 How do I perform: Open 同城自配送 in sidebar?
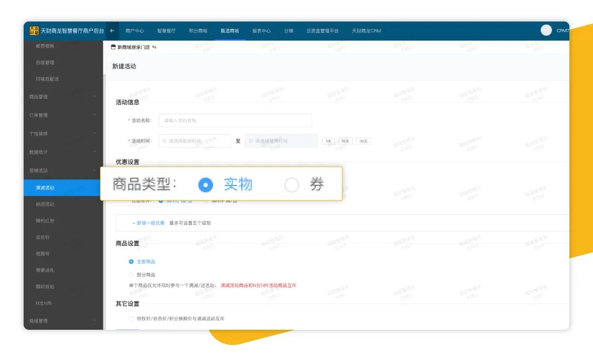coord(47,79)
